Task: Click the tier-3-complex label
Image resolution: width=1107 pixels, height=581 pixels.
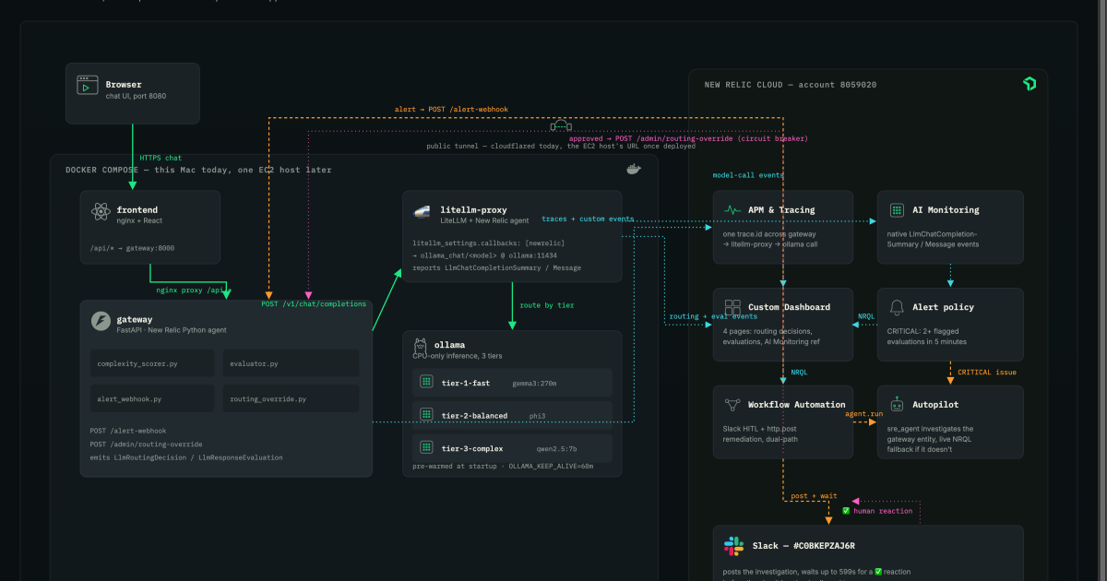Action: 472,448
